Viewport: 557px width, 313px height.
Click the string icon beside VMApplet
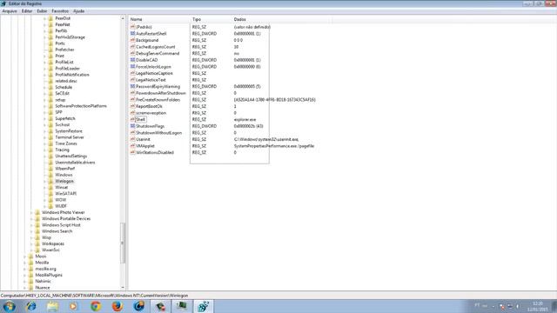[132, 146]
